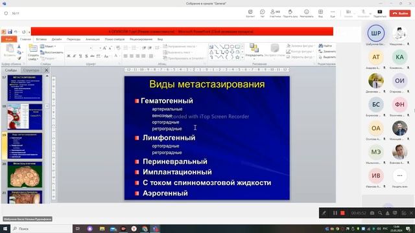The width and height of the screenshot is (415, 233).
Task: Open the Упорядочить arrange dropdown
Action: [x=254, y=50]
